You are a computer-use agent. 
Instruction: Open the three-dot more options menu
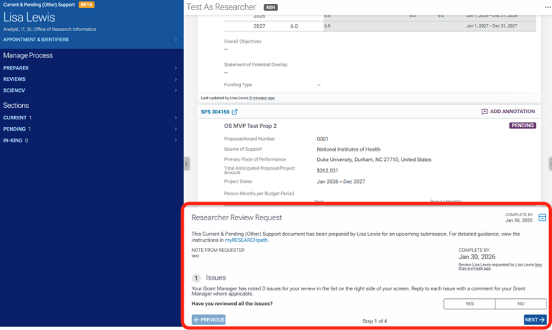click(x=547, y=7)
